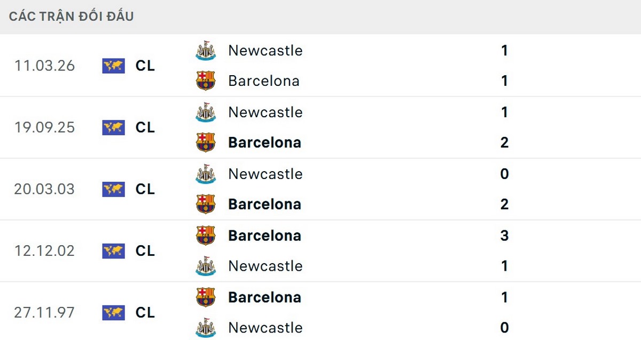
Task: Click the Newcastle name in the 20.03.03 row
Action: pyautogui.click(x=265, y=174)
